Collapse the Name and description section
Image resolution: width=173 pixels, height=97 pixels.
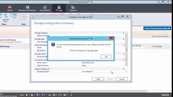tap(124, 45)
